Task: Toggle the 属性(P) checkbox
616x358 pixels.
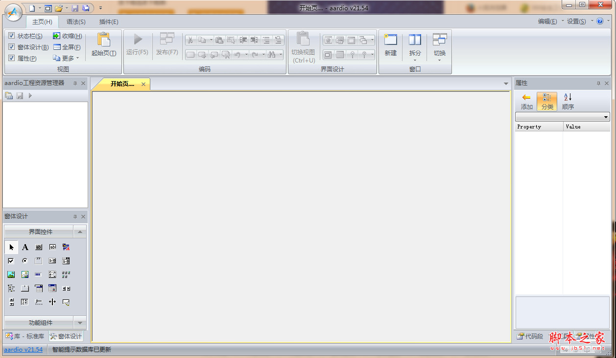Action: coord(11,58)
